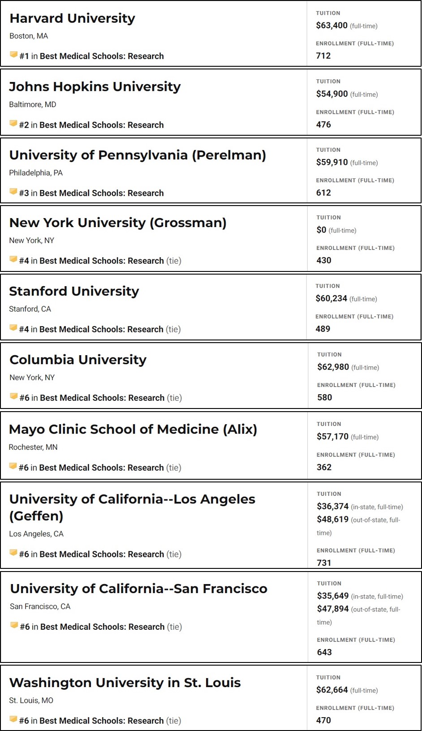422x731 pixels.
Task: Open Washington University in St. Louis listing
Action: tap(125, 683)
